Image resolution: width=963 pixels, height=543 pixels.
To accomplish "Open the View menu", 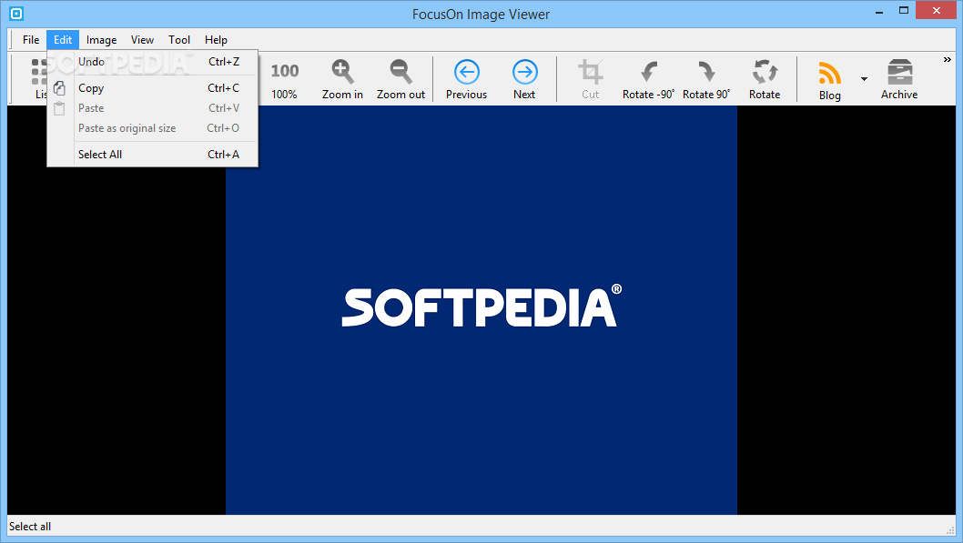I will click(x=142, y=40).
